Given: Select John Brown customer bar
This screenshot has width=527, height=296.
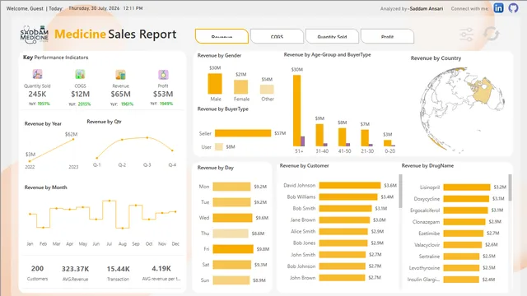Looking at the screenshot, I should 342,278.
